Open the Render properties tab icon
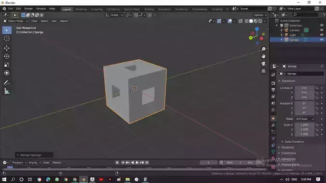Screen dimensions: 326x183 [x=273, y=83]
